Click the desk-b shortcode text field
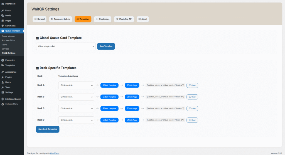This screenshot has height=155, width=285. pos(165,97)
